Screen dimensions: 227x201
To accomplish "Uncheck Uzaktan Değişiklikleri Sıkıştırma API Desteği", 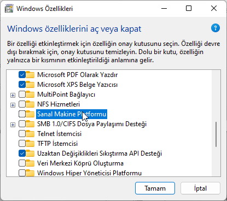I will [x=22, y=153].
